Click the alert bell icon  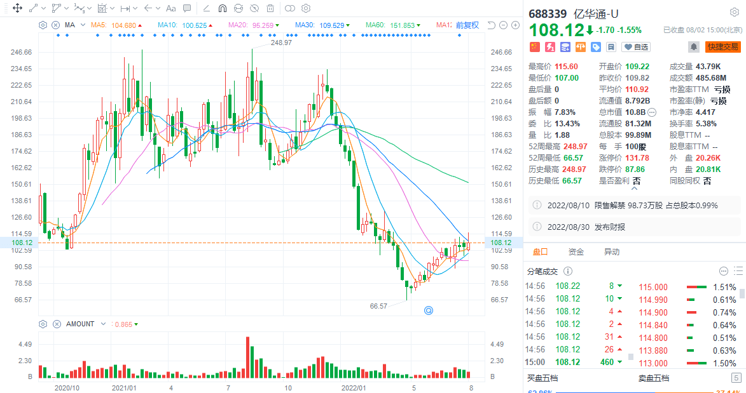(693, 47)
